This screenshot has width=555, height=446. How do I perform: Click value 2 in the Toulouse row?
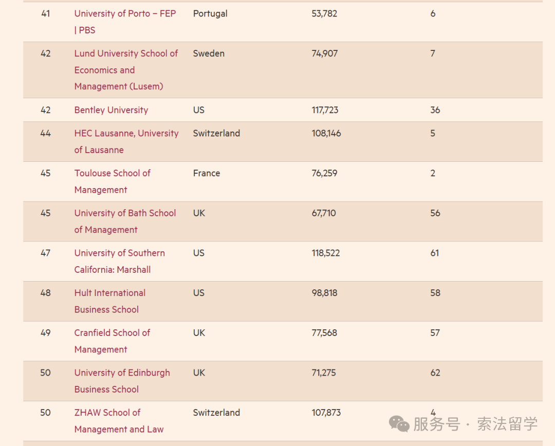click(433, 173)
